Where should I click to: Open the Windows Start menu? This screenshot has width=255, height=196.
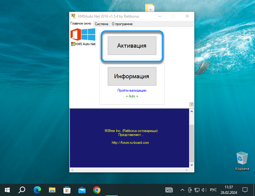click(x=7, y=190)
